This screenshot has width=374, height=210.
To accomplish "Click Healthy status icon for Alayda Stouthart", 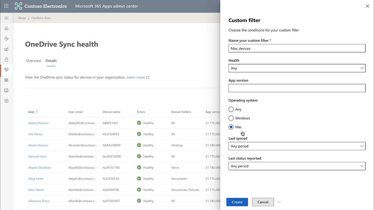I will pos(139,167).
